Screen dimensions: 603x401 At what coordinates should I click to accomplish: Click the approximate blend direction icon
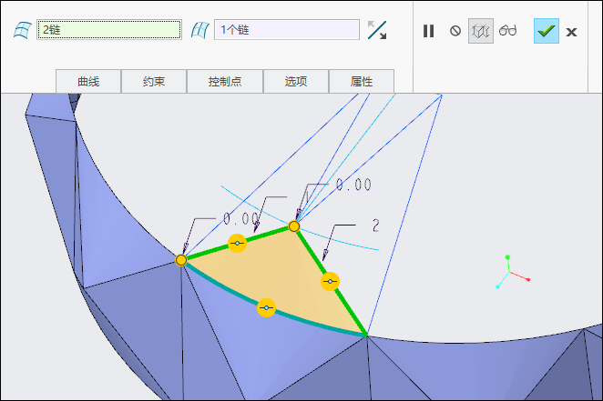click(x=377, y=30)
